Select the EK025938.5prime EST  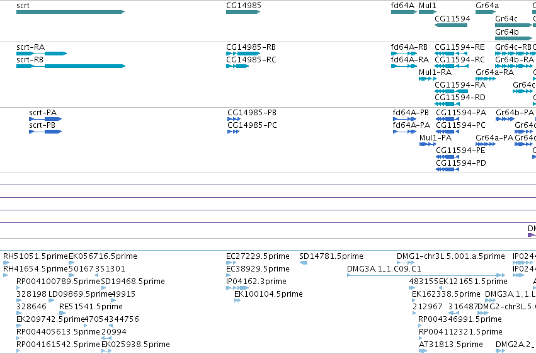click(x=106, y=351)
